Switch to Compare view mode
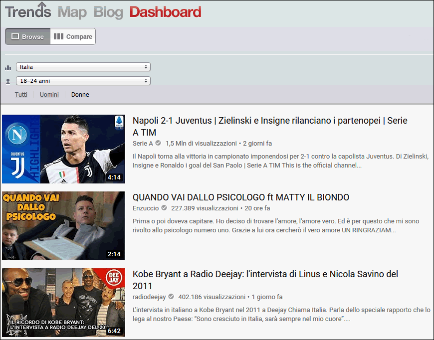 tap(73, 36)
